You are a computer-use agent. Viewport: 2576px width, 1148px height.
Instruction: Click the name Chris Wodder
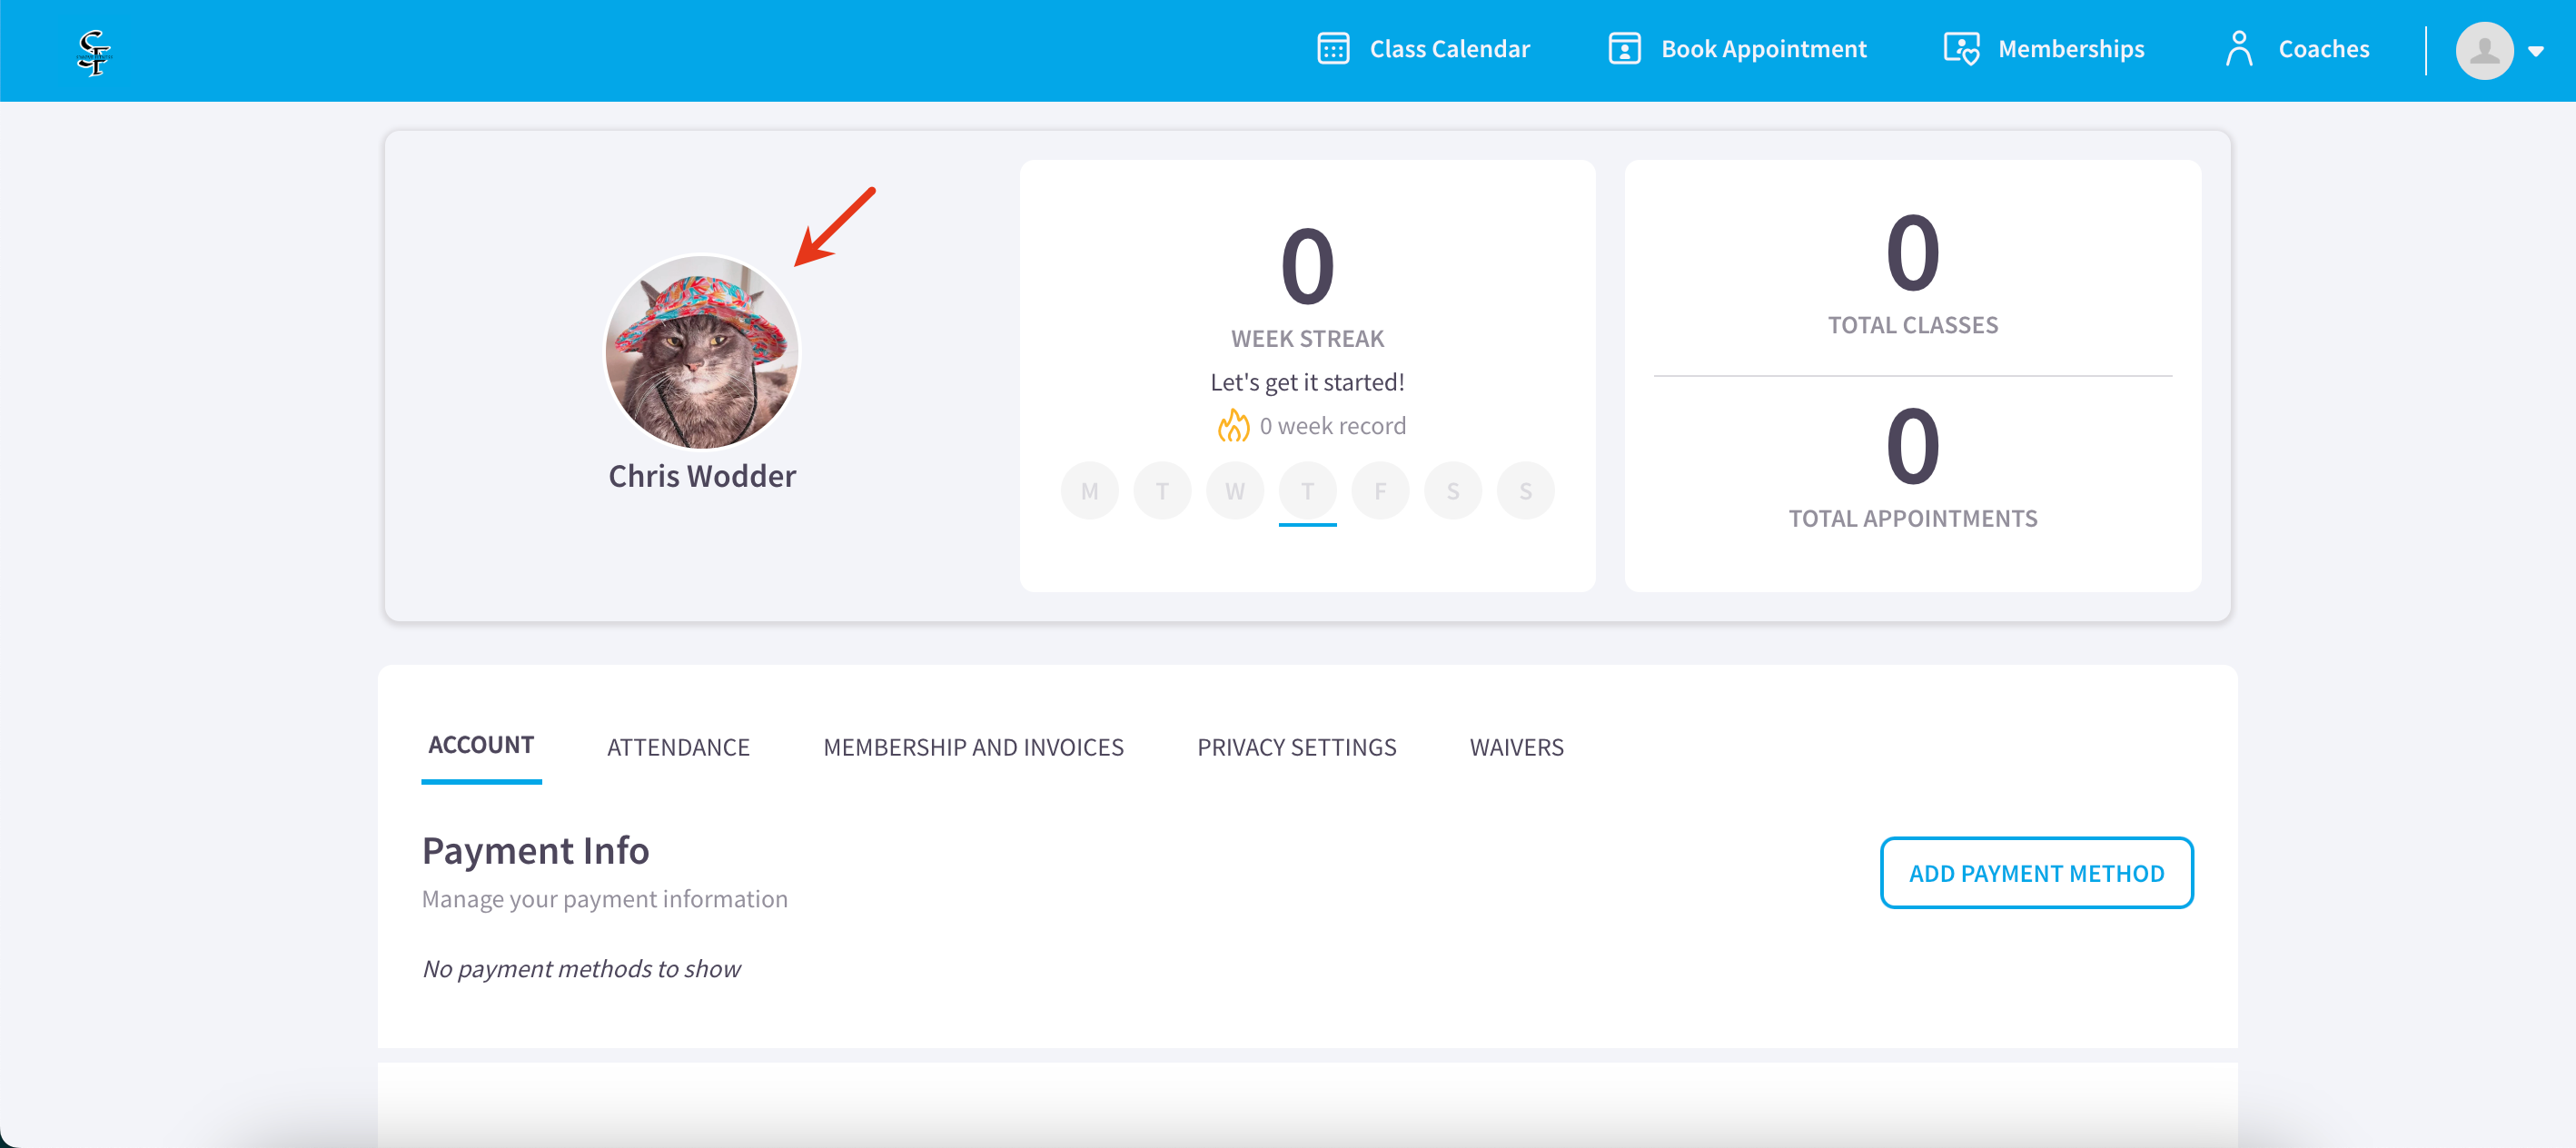(702, 476)
